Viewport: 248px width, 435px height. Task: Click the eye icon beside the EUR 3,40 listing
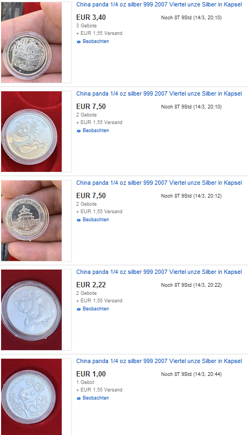(78, 42)
